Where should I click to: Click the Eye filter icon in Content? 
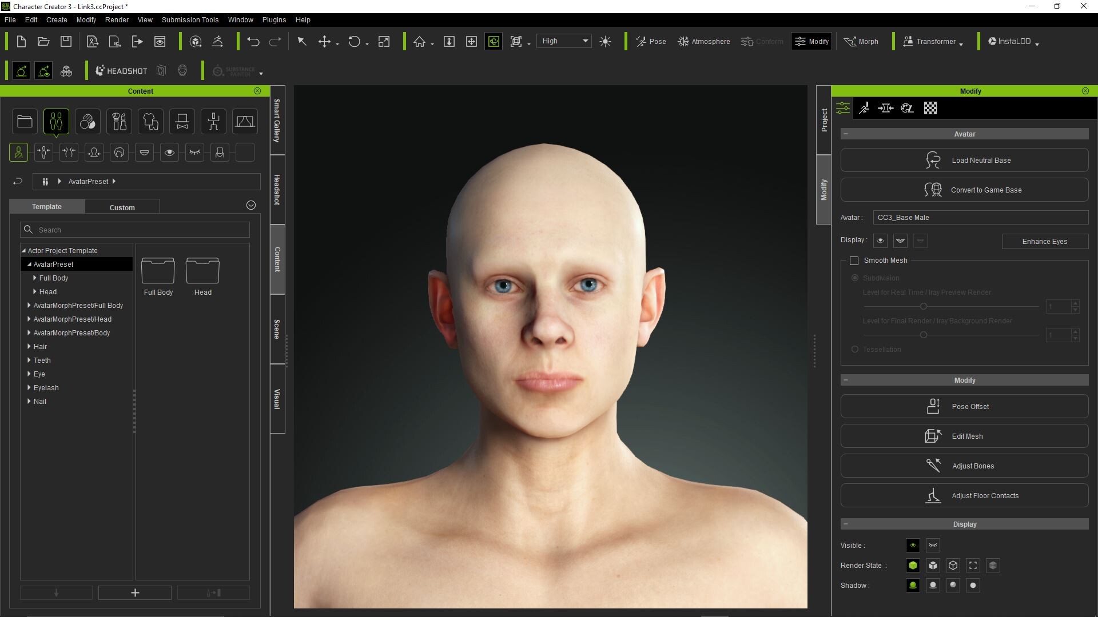coord(169,153)
